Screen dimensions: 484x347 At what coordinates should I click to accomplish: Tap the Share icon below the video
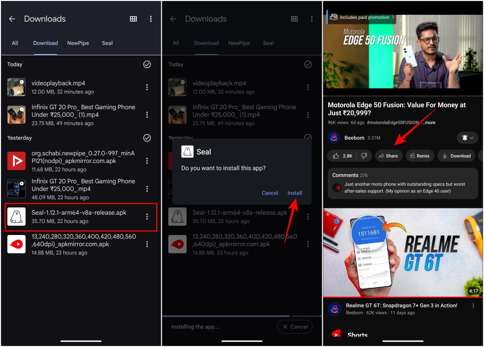tap(388, 156)
